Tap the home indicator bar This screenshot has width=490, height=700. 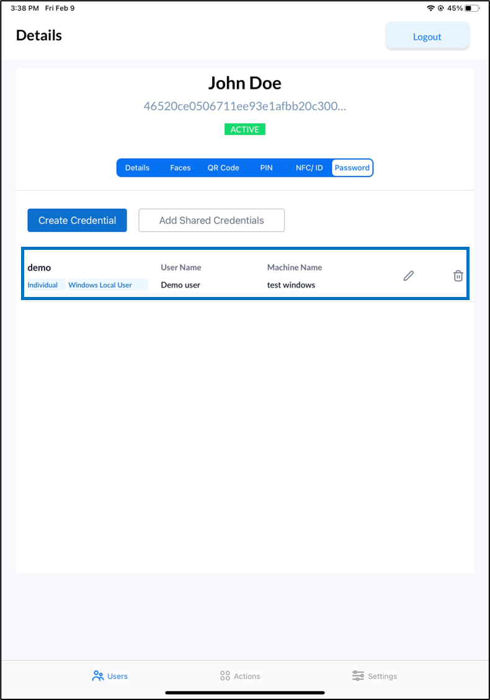pos(245,693)
